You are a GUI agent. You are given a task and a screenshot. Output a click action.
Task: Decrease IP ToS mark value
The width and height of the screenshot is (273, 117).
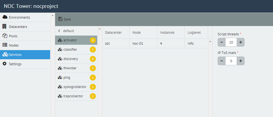pos(222,61)
